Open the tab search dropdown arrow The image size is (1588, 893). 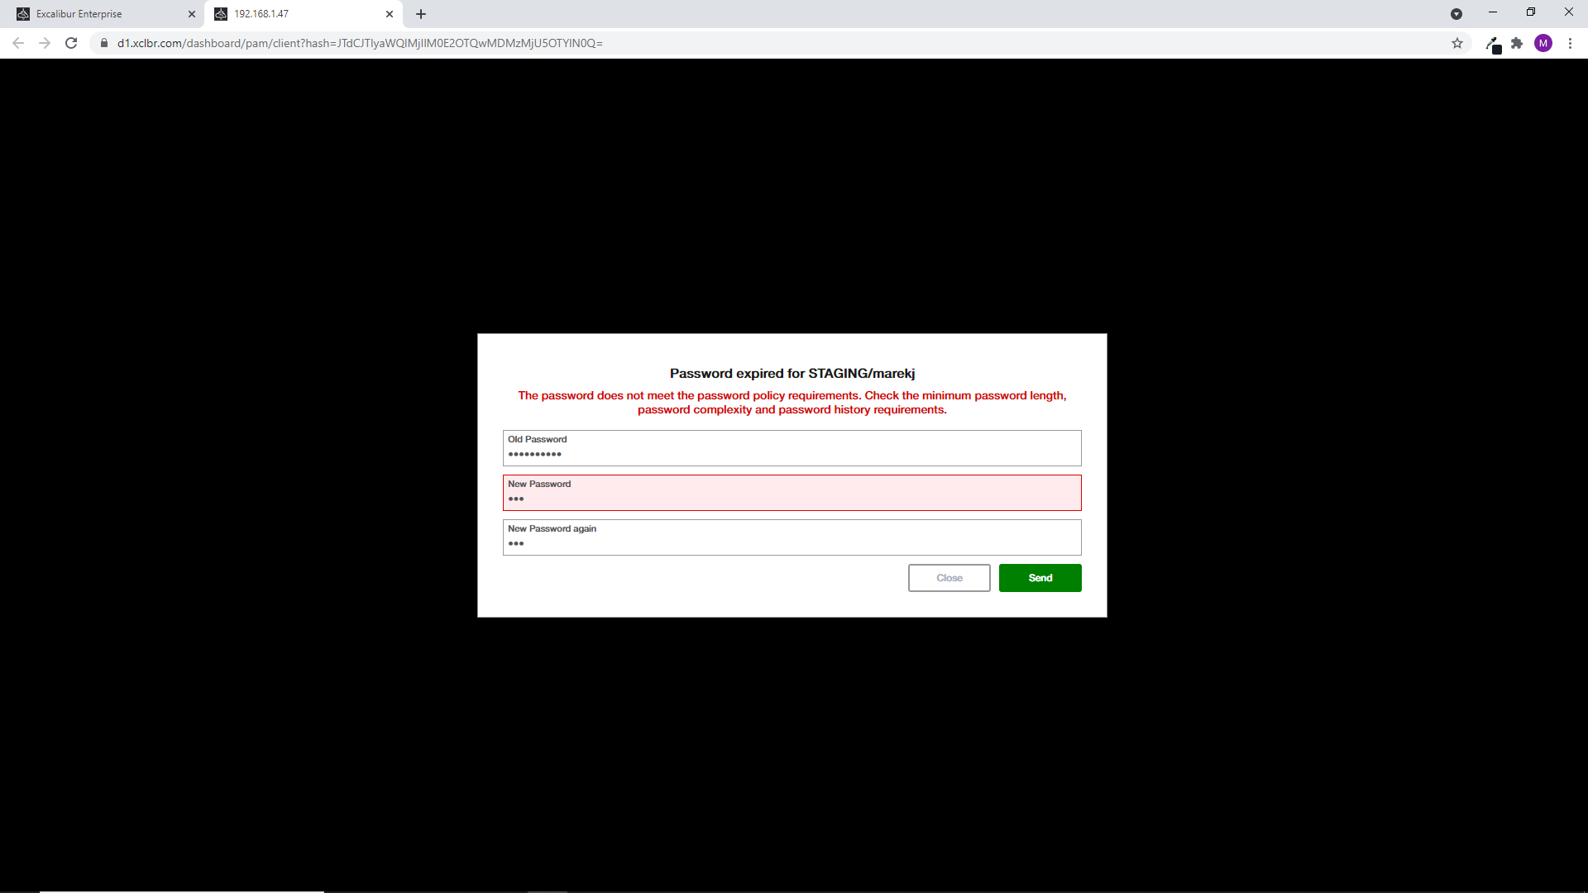tap(1456, 14)
